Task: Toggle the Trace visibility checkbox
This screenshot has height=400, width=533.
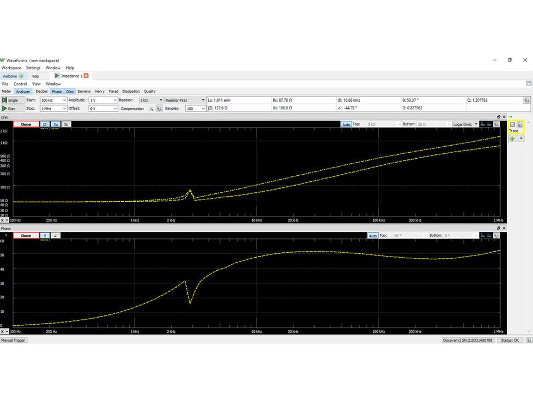Action: [x=513, y=125]
